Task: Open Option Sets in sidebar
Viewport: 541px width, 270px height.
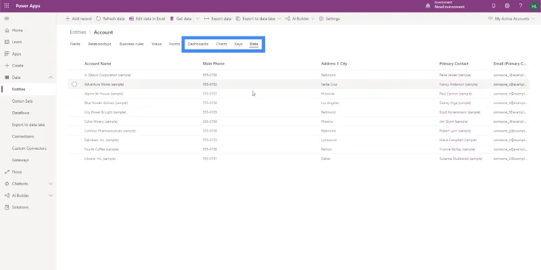Action: [x=22, y=101]
